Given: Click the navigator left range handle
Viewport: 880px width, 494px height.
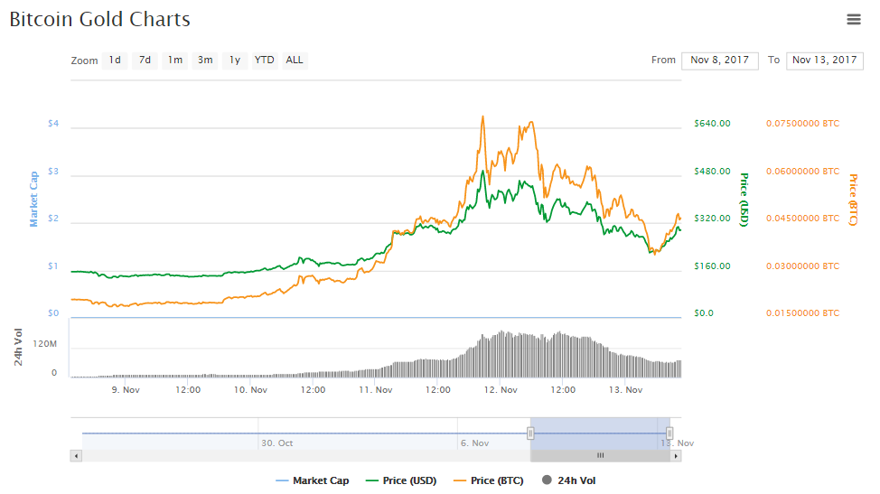Looking at the screenshot, I should click(530, 433).
